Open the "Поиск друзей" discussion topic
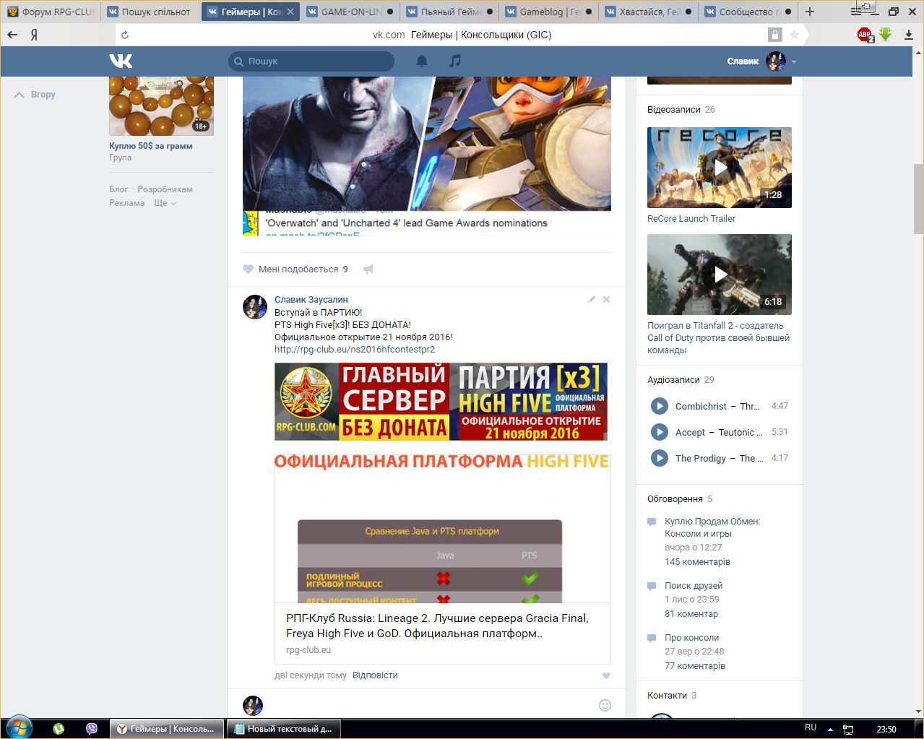The image size is (924, 739). coord(694,586)
